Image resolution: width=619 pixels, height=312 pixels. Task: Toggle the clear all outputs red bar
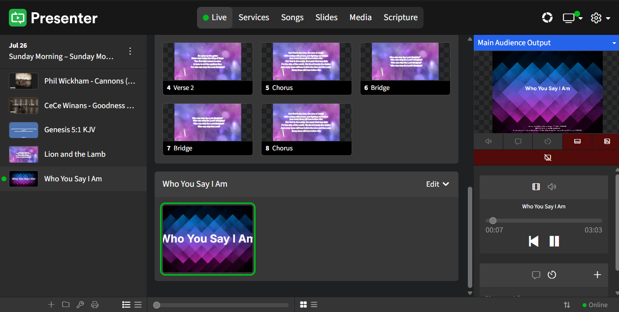click(547, 158)
